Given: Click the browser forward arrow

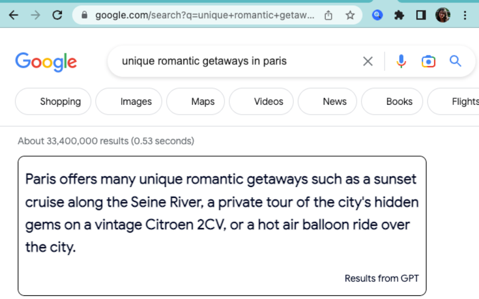Looking at the screenshot, I should [35, 15].
